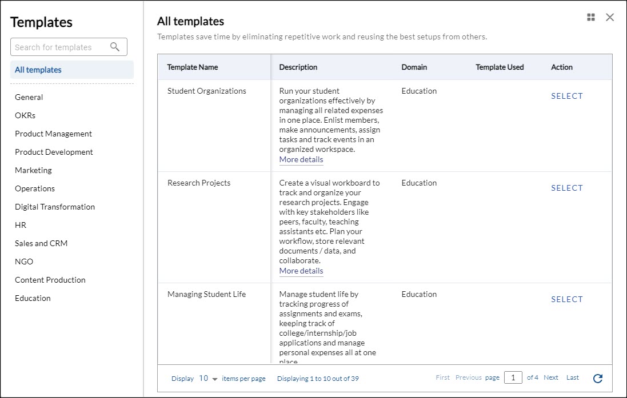
Task: Refresh the templates list
Action: (x=598, y=378)
